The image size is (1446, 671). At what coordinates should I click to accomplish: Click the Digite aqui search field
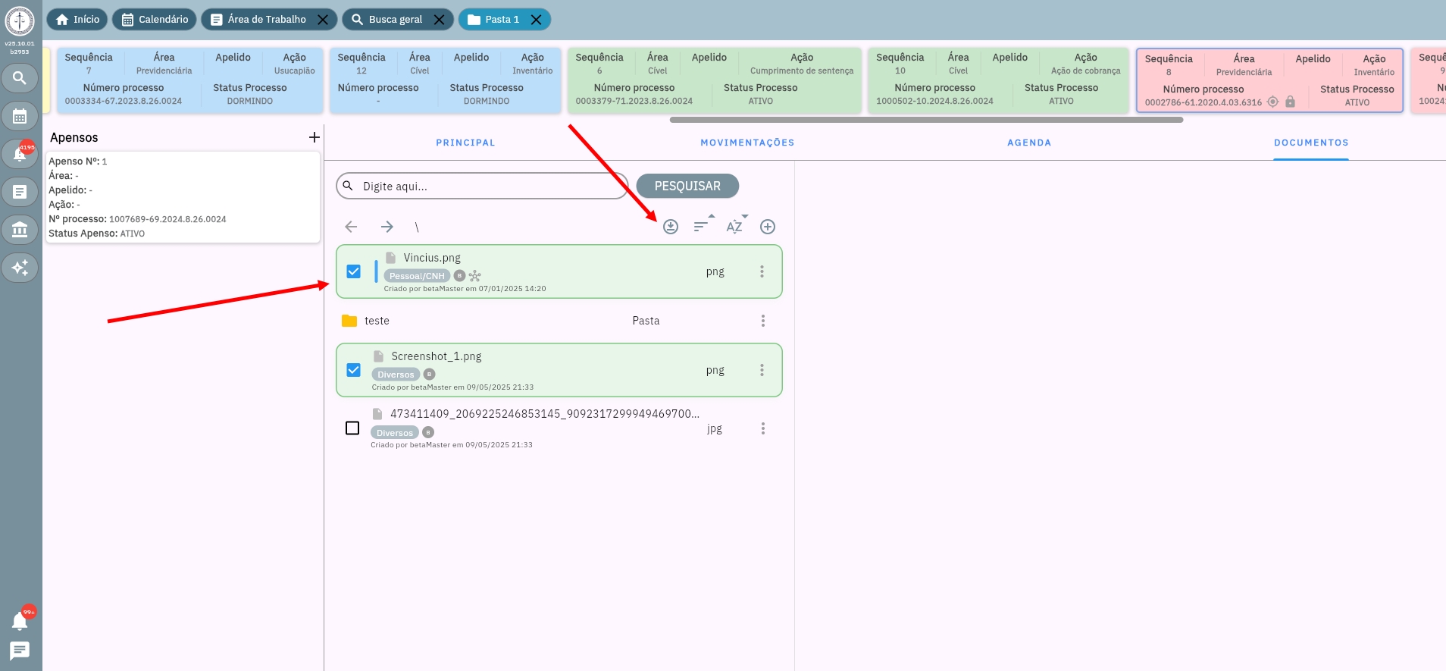pyautogui.click(x=485, y=187)
